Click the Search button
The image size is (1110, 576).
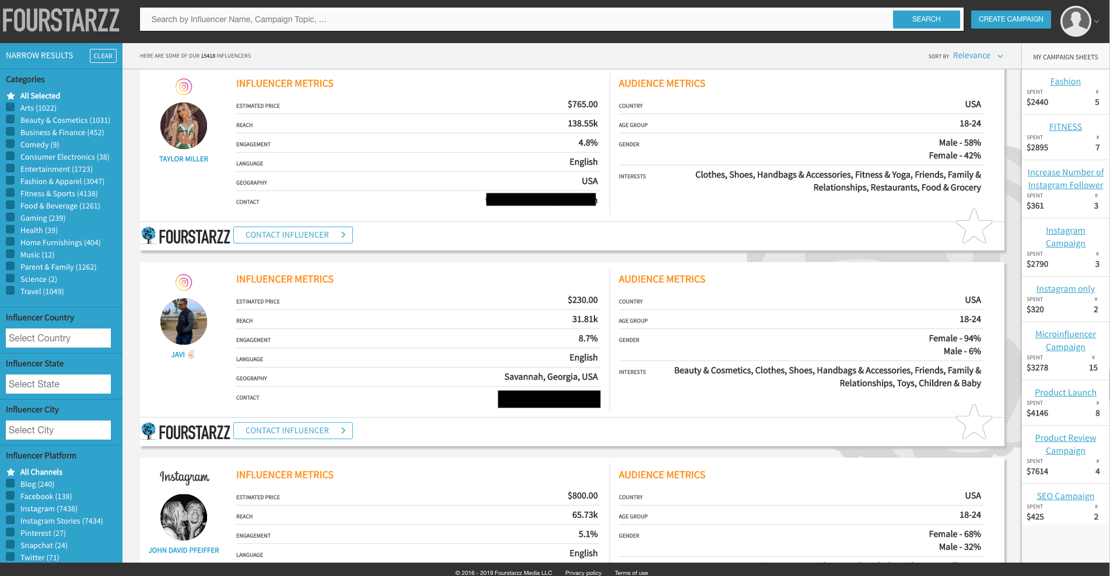click(x=926, y=19)
